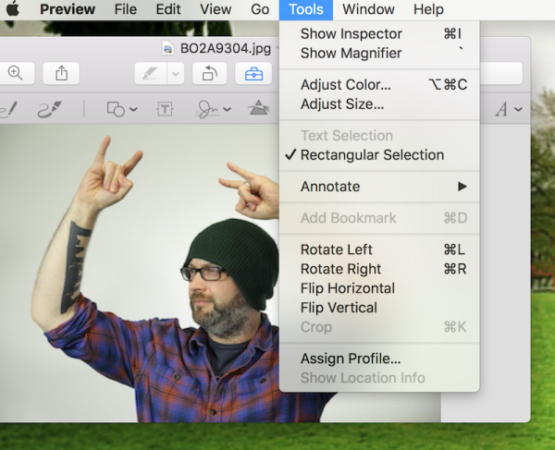Click the Share button in toolbar
555x450 pixels.
[x=60, y=73]
